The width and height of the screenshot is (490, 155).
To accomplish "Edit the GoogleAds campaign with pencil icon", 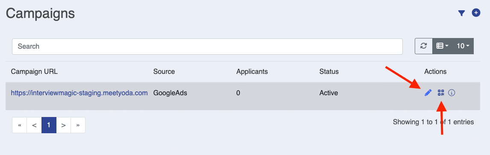I will coord(428,93).
